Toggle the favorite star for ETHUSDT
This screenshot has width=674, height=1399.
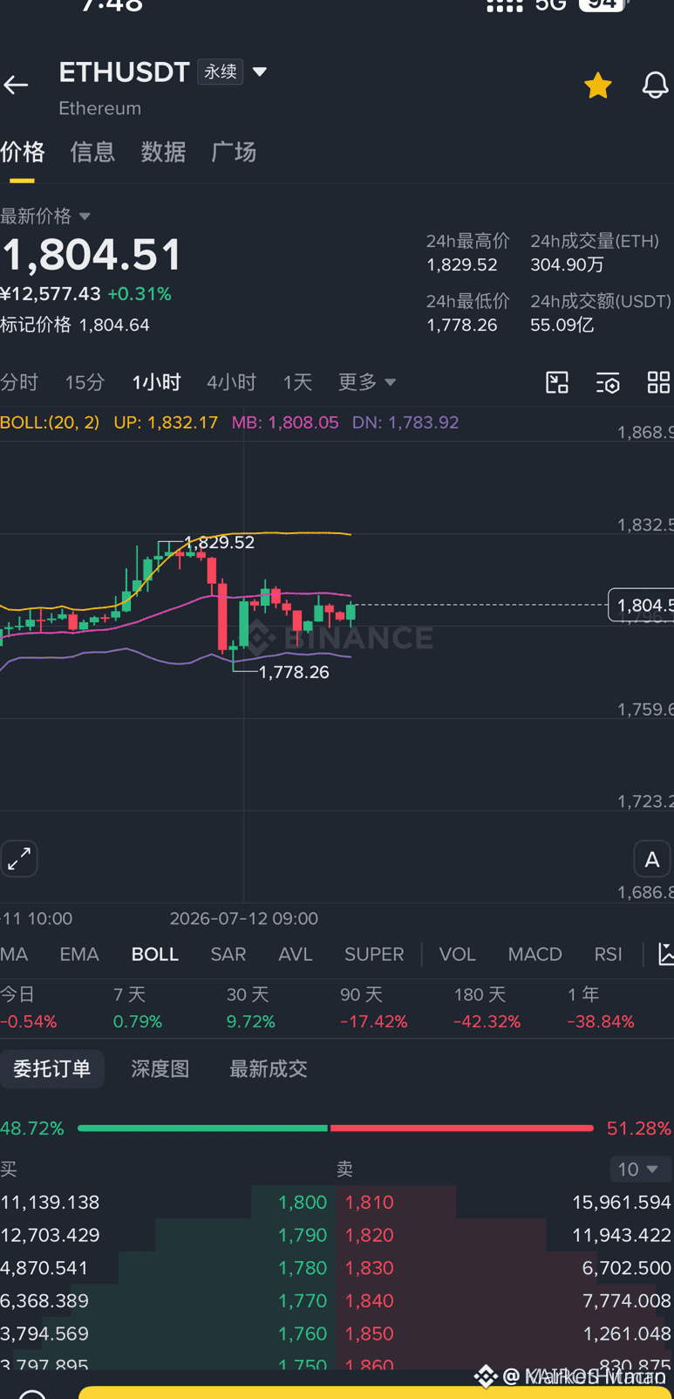[x=597, y=86]
